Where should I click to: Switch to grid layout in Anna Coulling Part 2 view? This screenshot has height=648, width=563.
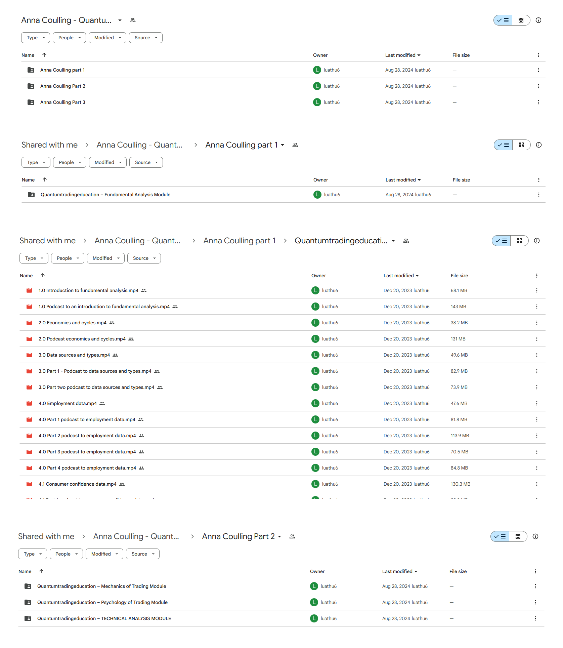click(518, 536)
